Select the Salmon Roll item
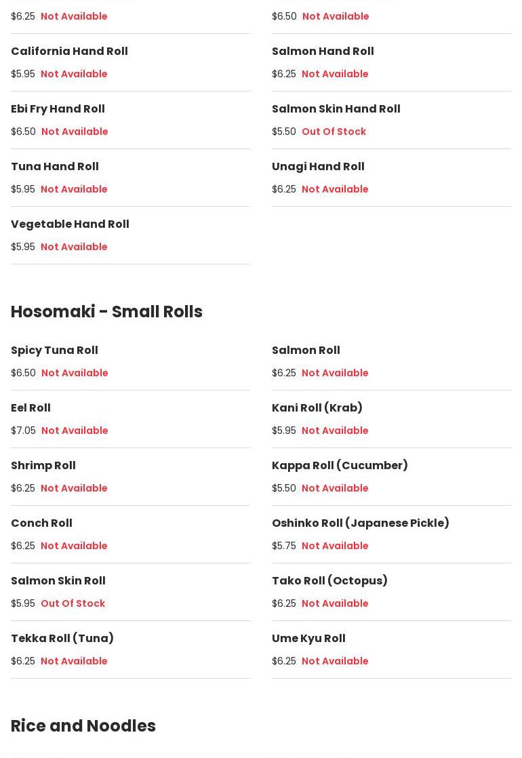 306,351
